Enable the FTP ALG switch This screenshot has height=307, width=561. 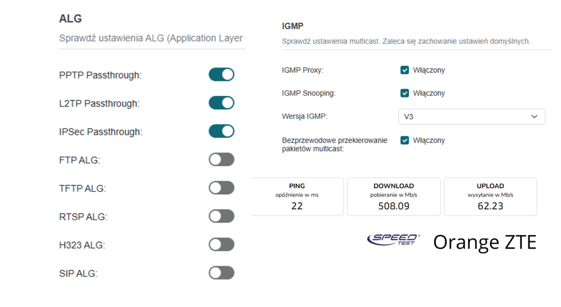pos(221,160)
